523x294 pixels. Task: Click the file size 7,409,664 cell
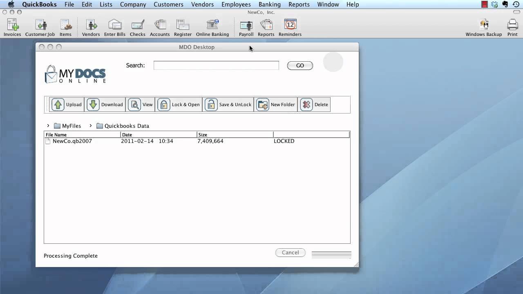point(210,141)
